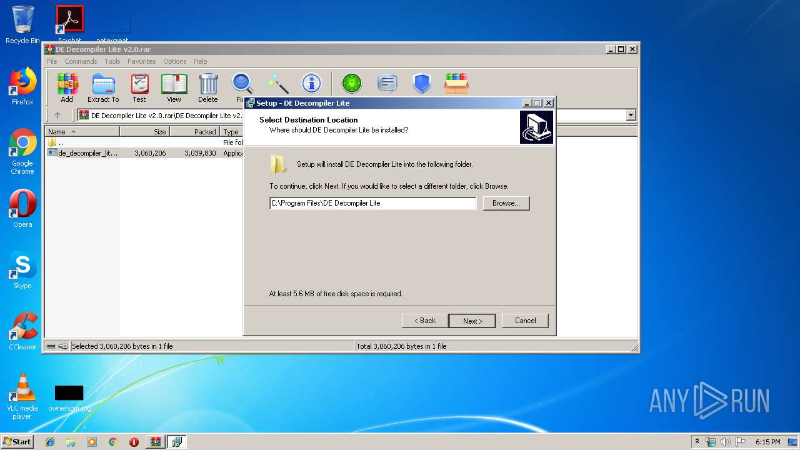Click the Chrome taskbar icon

[x=112, y=442]
